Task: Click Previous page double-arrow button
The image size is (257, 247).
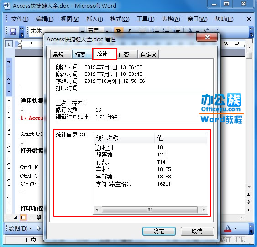Action: (249, 194)
